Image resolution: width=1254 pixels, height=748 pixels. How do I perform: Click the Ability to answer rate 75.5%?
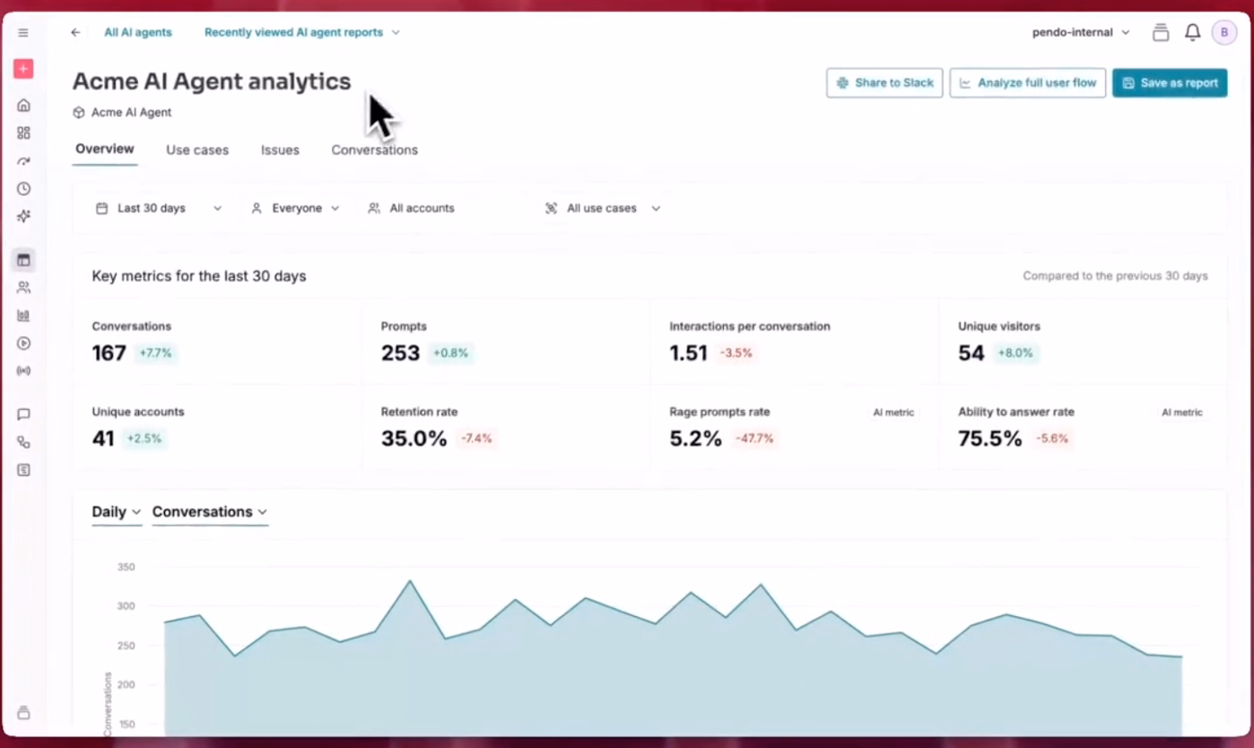990,439
